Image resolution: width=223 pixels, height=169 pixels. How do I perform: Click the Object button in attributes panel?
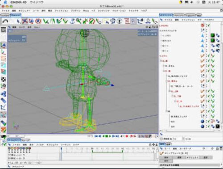(x=192, y=157)
